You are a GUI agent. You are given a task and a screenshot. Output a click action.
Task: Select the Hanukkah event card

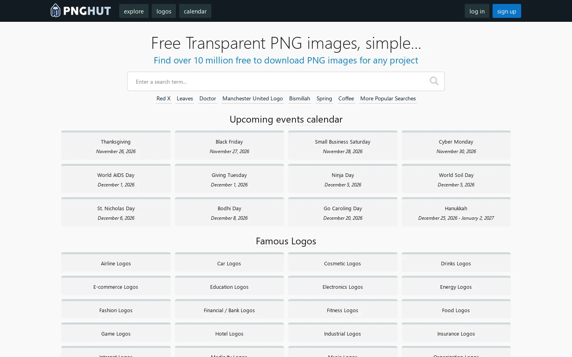456,212
